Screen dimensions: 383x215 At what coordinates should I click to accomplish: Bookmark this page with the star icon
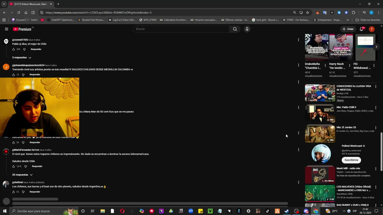point(307,13)
